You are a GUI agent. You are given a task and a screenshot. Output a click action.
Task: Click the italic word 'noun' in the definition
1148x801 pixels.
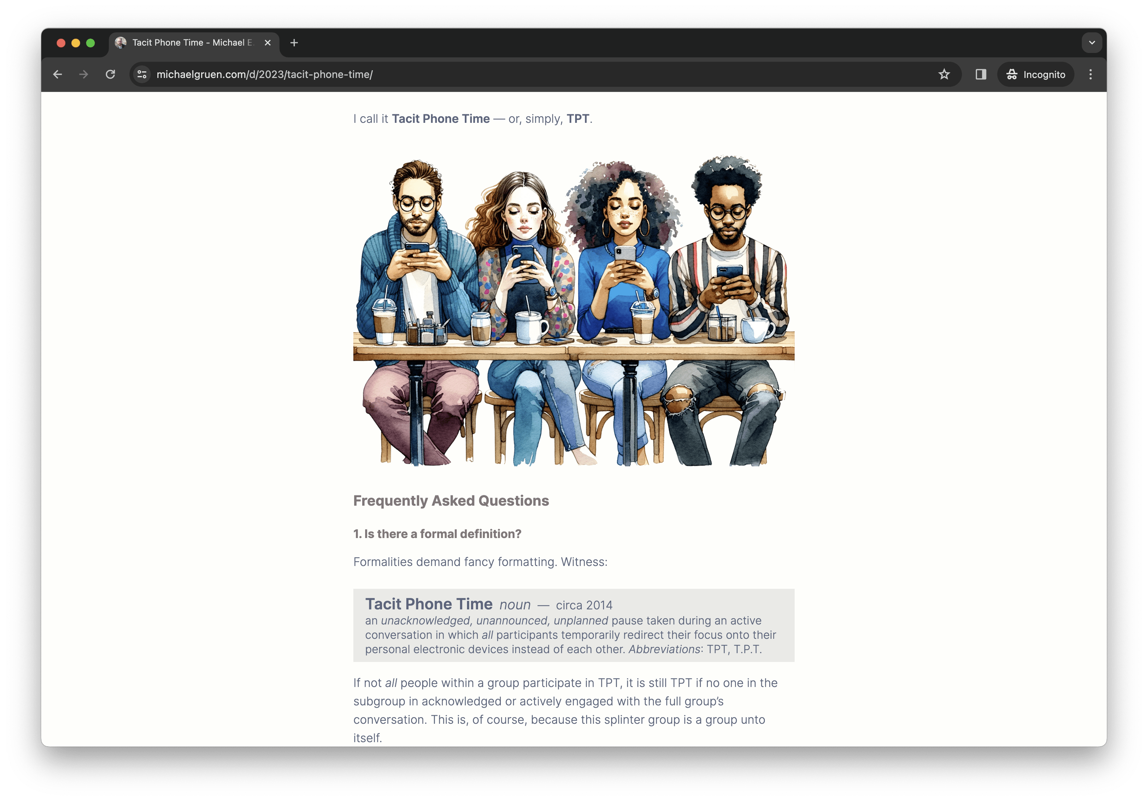pos(514,605)
